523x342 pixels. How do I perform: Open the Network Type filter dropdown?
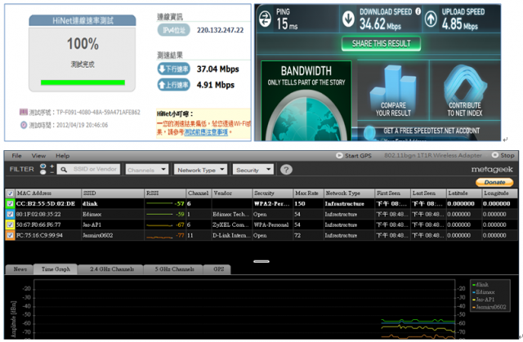pyautogui.click(x=200, y=170)
